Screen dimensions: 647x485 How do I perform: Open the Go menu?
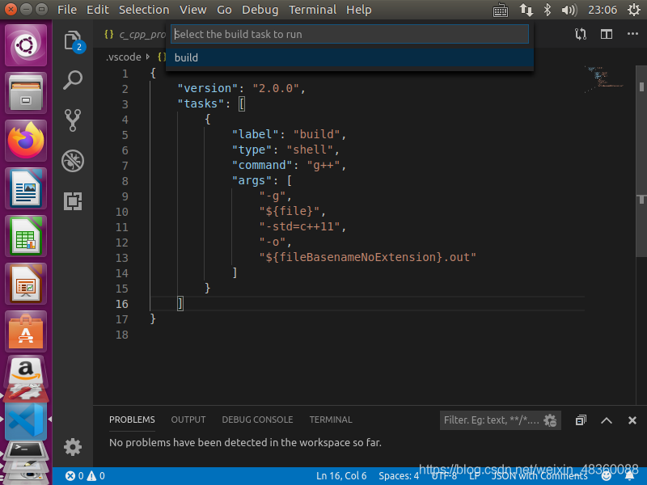click(224, 10)
